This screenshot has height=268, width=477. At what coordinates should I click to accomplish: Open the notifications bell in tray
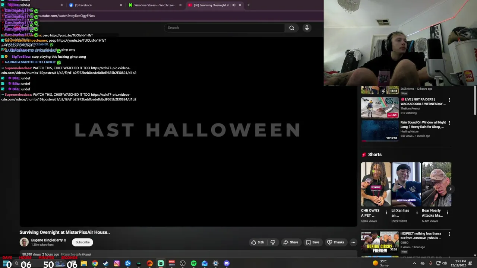coord(470,264)
